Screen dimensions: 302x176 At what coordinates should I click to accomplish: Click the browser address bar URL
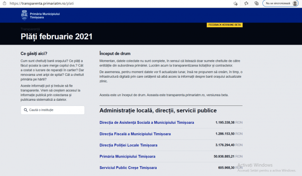pyautogui.click(x=42, y=3)
